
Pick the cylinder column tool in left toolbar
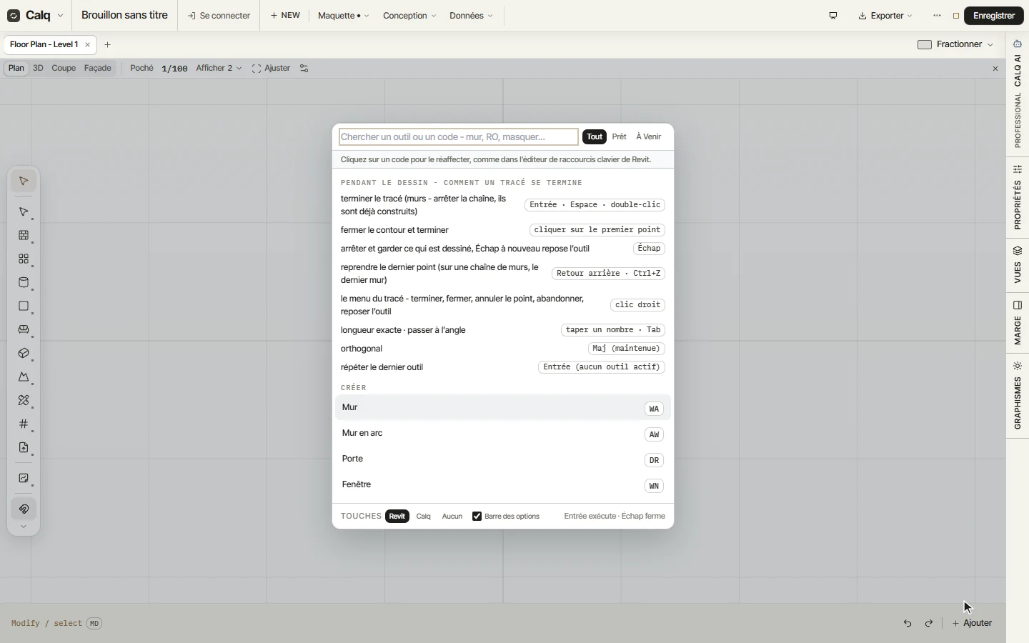[24, 283]
